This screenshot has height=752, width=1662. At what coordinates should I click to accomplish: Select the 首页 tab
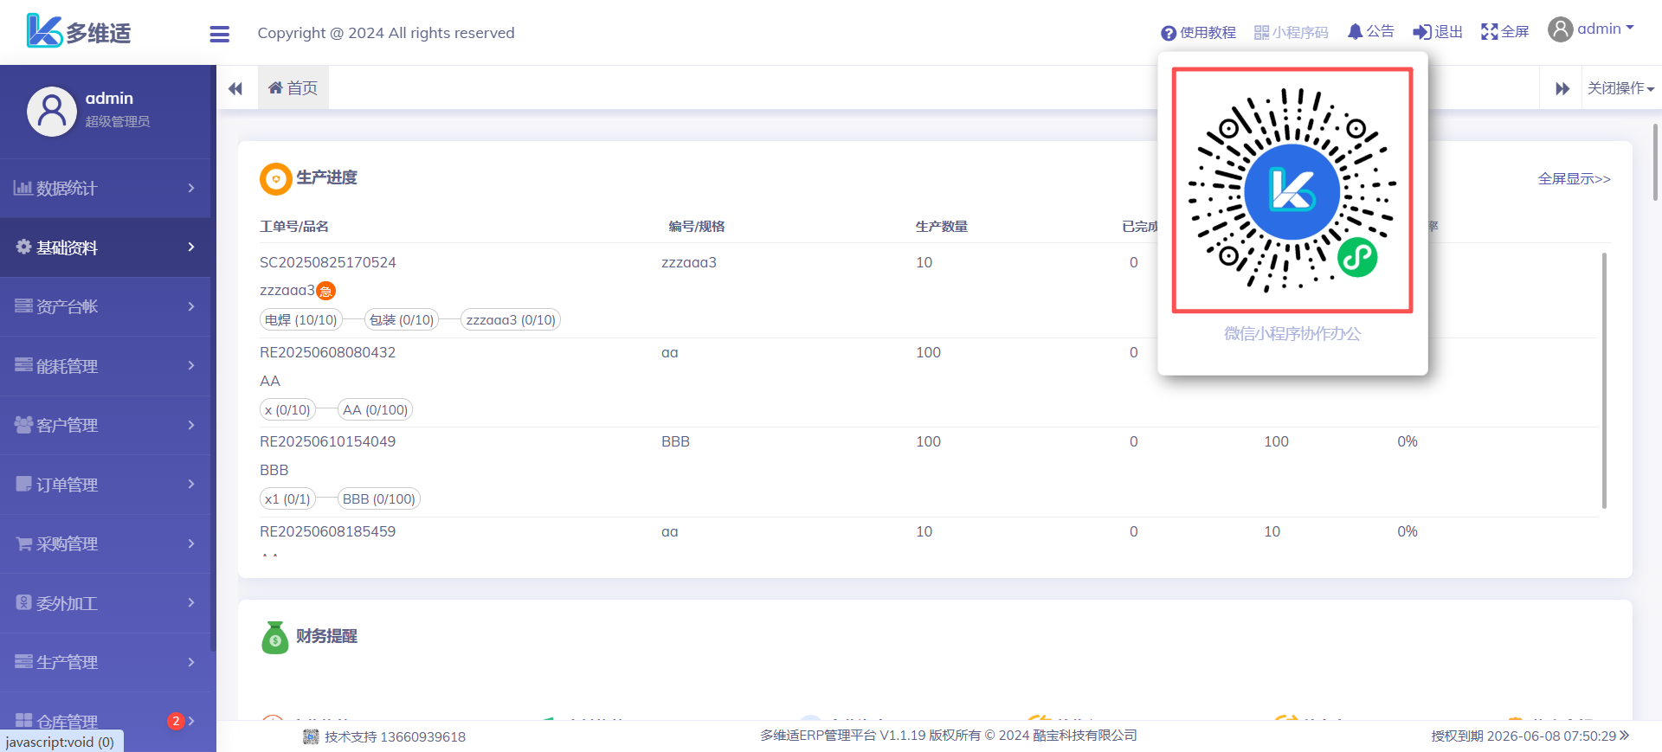293,88
